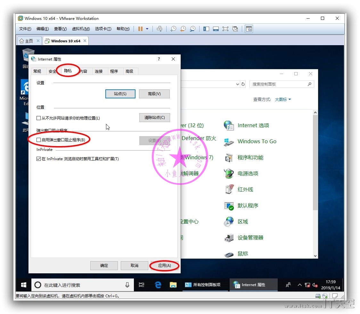This screenshot has height=314, width=360.
Task: Click the volume icon in the system tray
Action: (x=315, y=285)
